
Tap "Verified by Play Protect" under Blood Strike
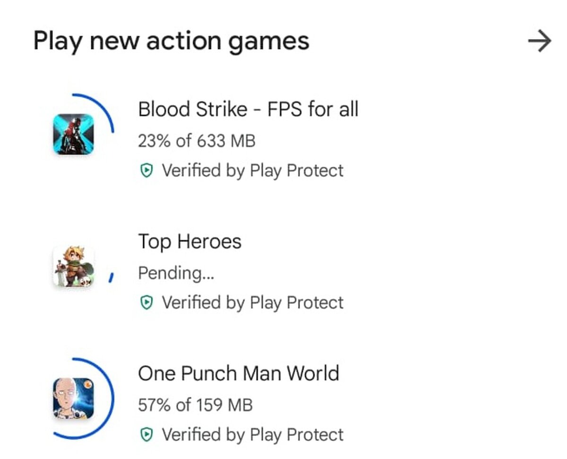(x=252, y=171)
